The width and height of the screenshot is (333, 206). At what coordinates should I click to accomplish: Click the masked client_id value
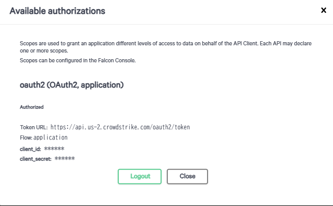click(x=54, y=148)
